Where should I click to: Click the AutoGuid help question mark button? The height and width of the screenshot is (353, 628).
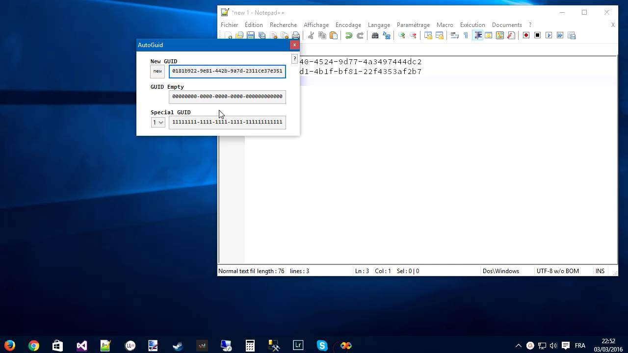(x=294, y=59)
